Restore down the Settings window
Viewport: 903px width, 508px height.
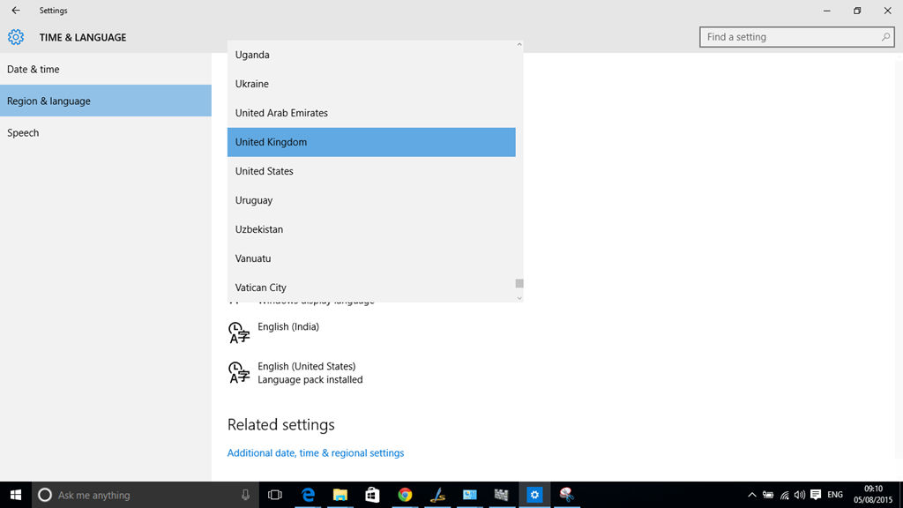pyautogui.click(x=857, y=11)
